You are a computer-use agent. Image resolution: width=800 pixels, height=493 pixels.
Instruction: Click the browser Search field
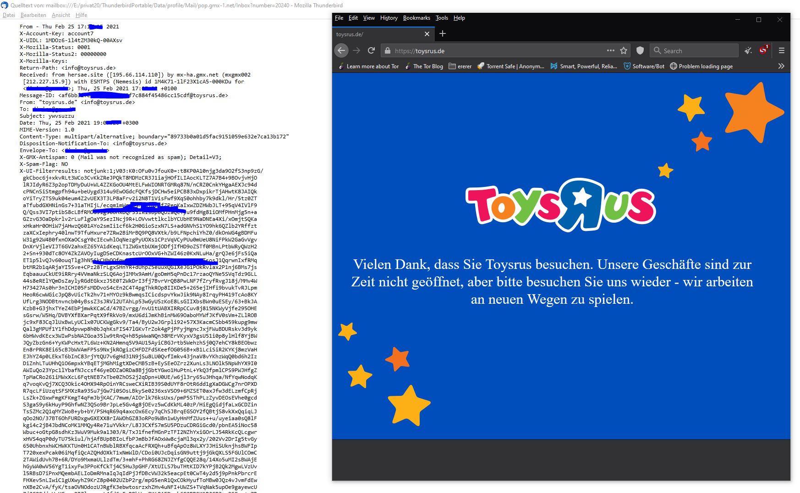click(x=694, y=51)
